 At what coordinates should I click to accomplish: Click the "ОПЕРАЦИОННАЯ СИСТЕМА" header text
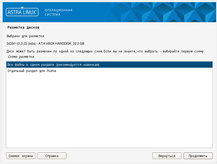tap(58, 12)
